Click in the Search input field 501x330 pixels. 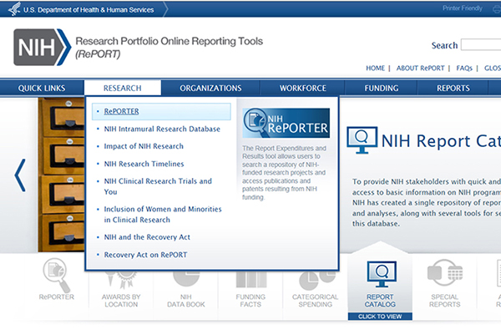tap(481, 45)
